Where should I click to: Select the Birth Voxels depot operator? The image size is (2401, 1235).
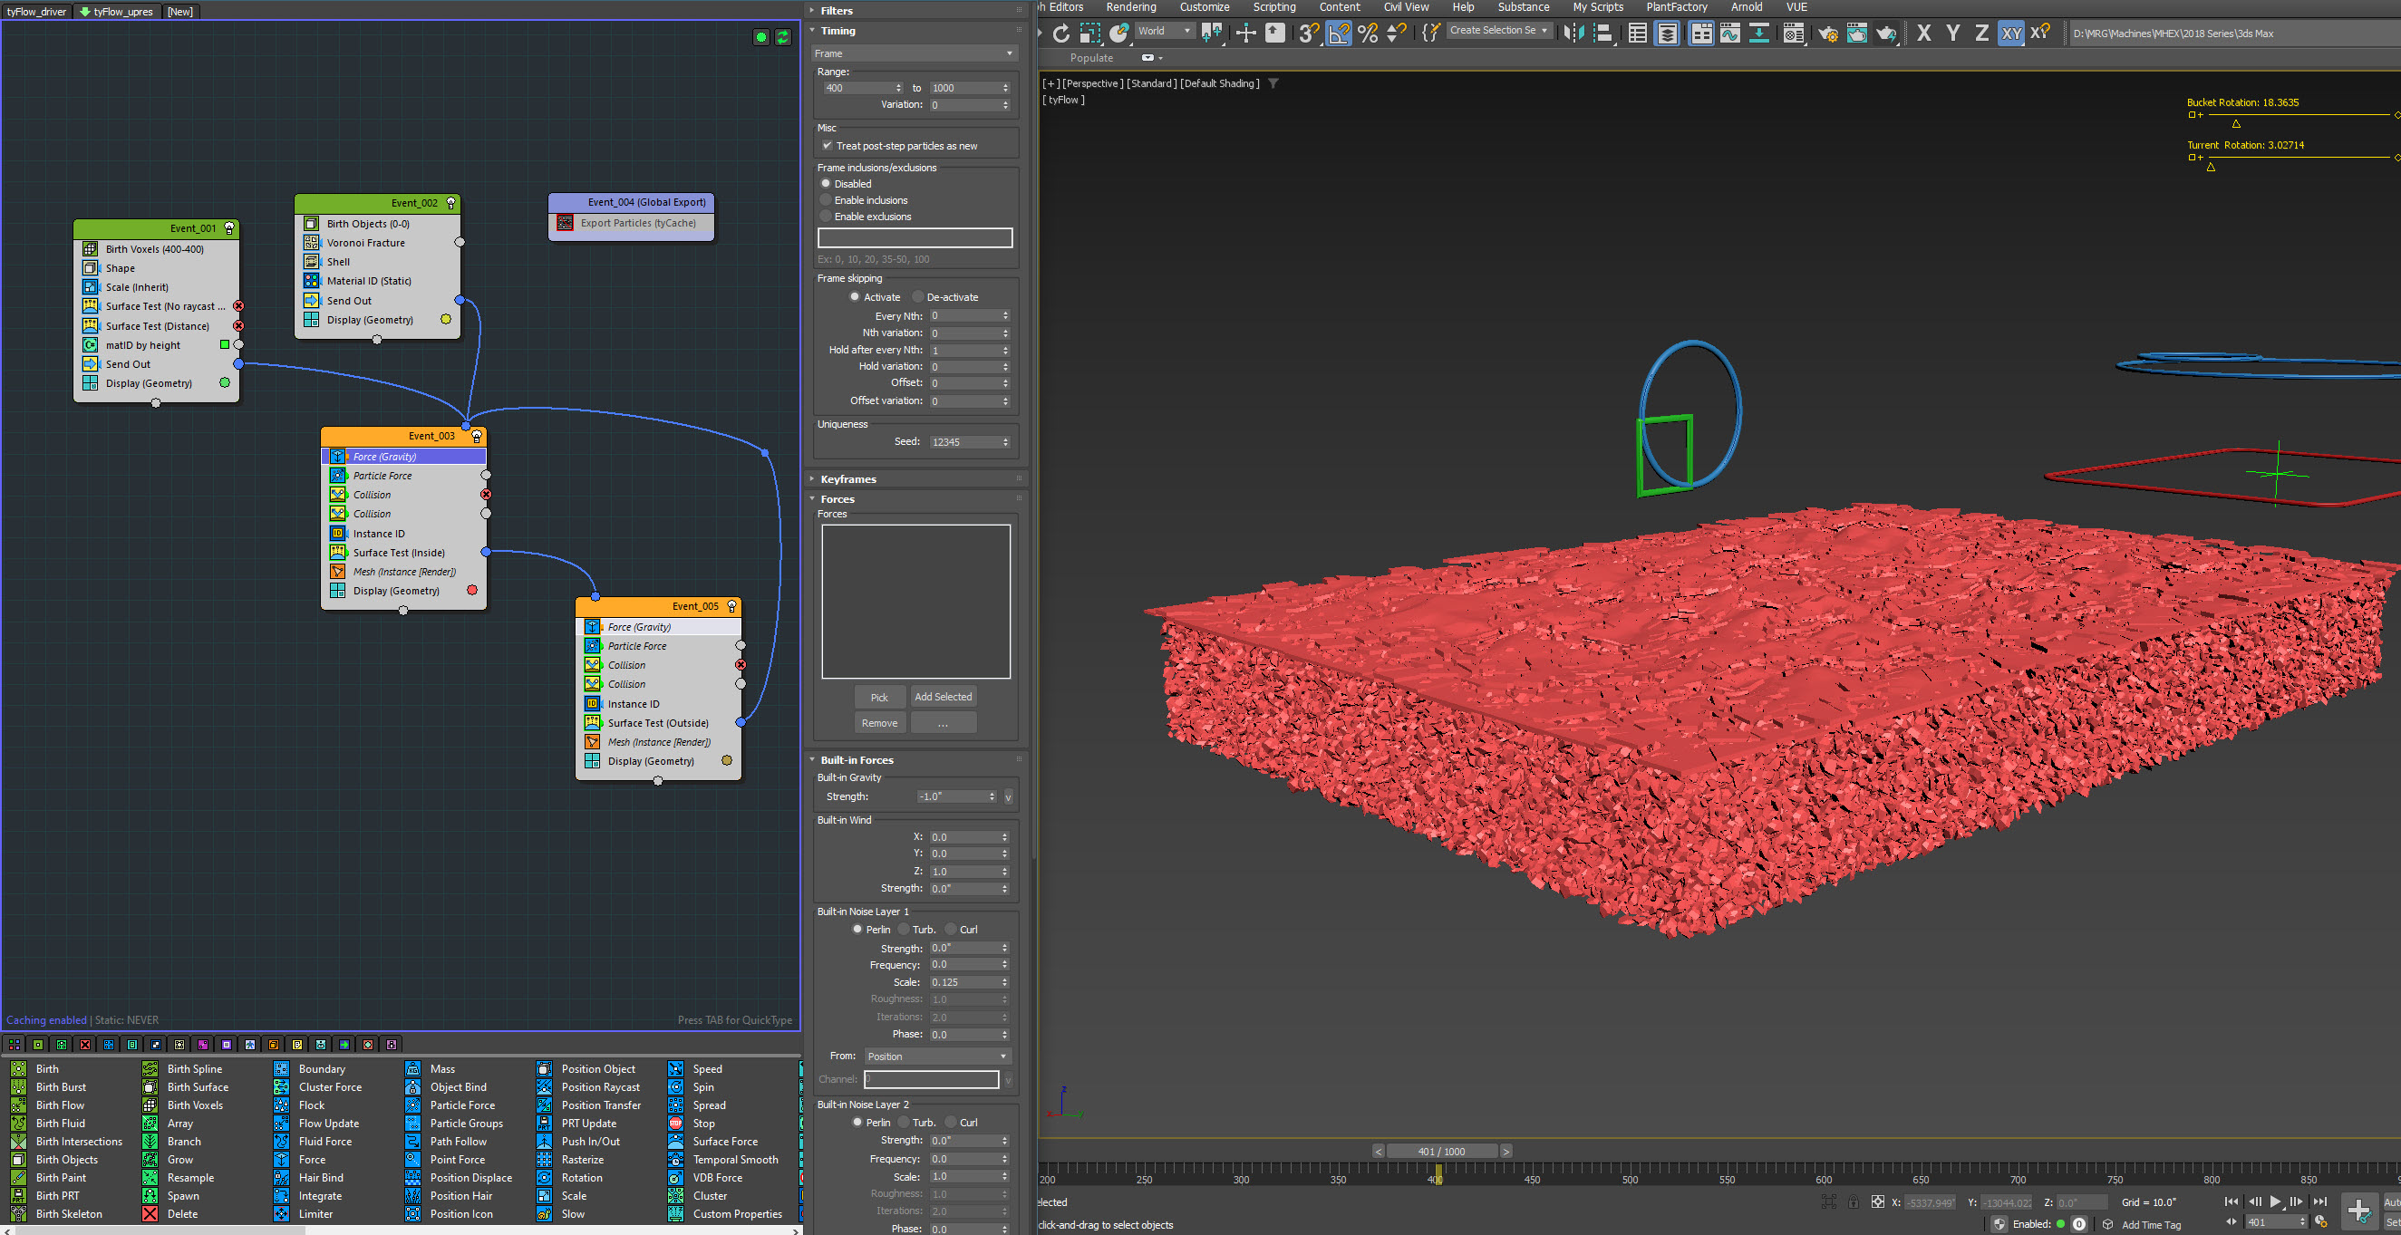(195, 1105)
